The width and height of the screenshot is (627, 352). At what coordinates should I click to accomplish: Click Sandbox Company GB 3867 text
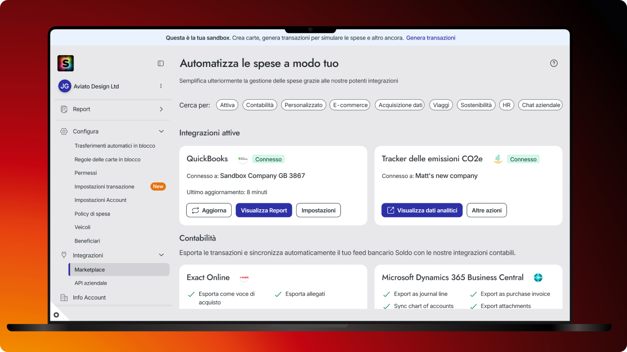click(x=263, y=176)
